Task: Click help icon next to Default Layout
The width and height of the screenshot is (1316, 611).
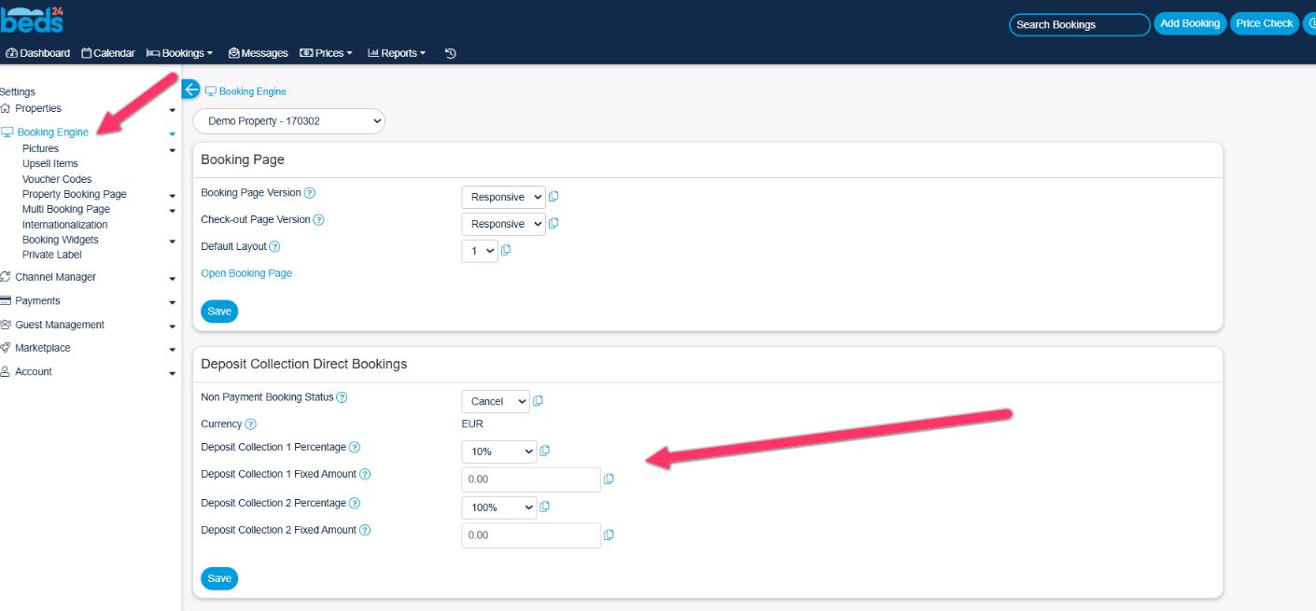Action: [274, 247]
